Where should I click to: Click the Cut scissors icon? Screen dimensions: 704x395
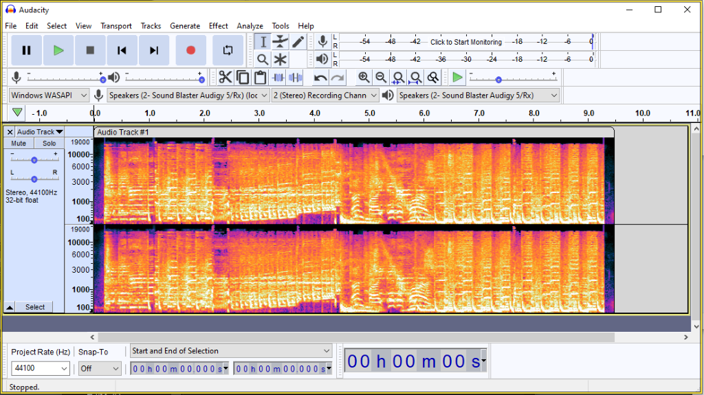click(225, 78)
